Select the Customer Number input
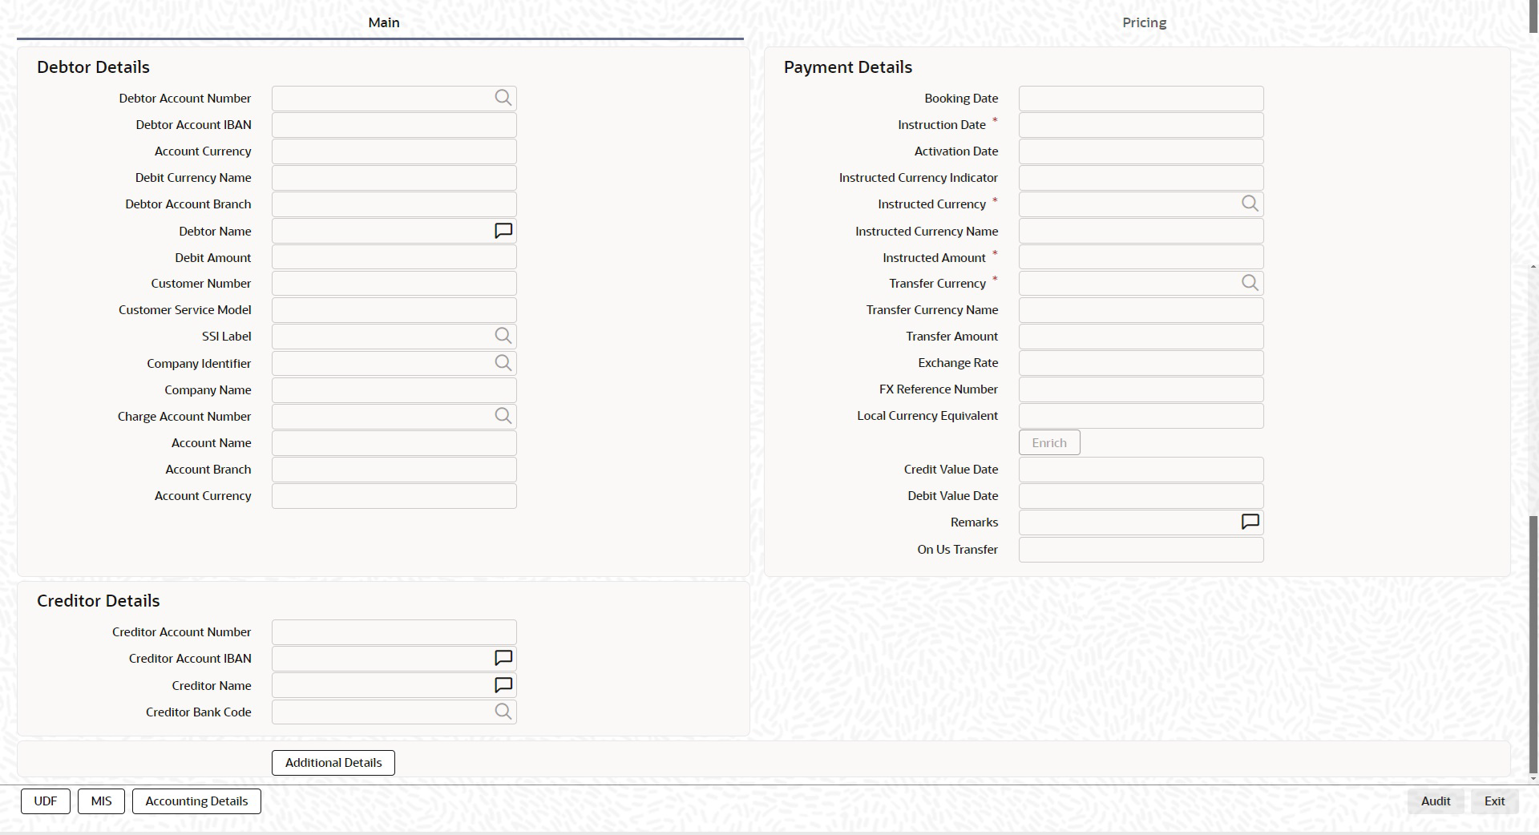The image size is (1539, 835). coord(394,284)
